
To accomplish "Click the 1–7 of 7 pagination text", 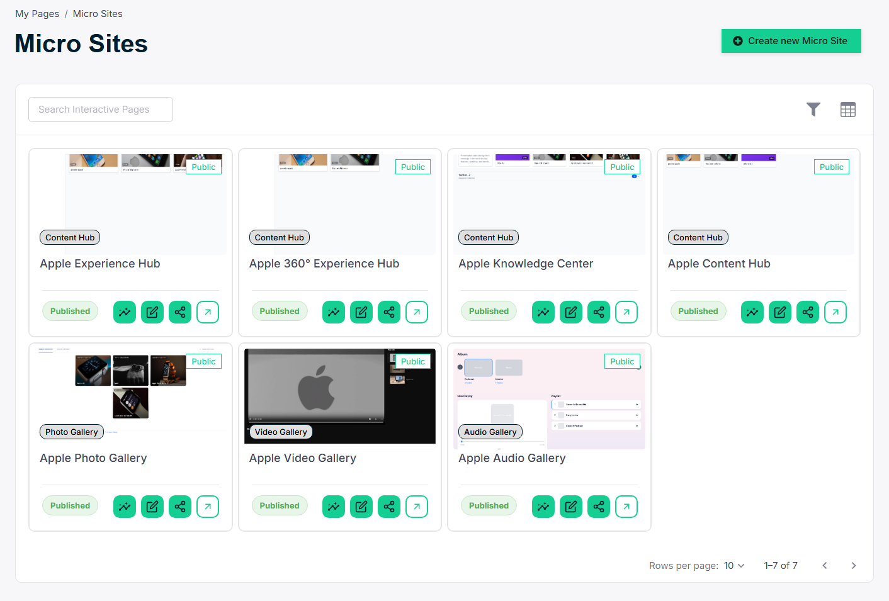I will pyautogui.click(x=781, y=566).
